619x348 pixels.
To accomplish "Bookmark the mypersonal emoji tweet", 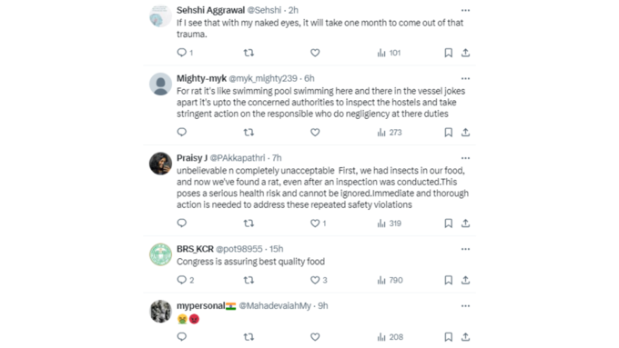I will point(448,336).
